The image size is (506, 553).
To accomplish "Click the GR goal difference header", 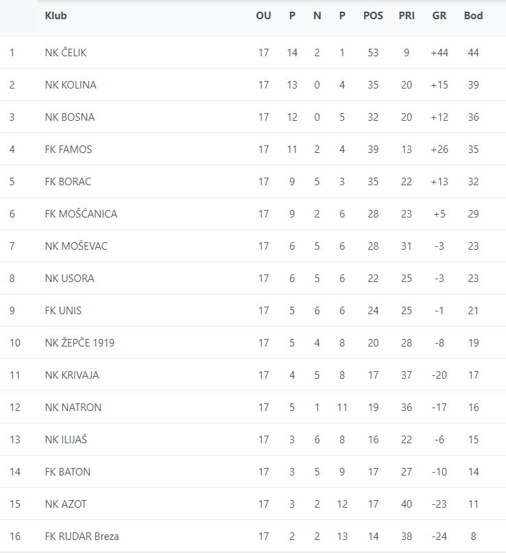I will [x=439, y=16].
